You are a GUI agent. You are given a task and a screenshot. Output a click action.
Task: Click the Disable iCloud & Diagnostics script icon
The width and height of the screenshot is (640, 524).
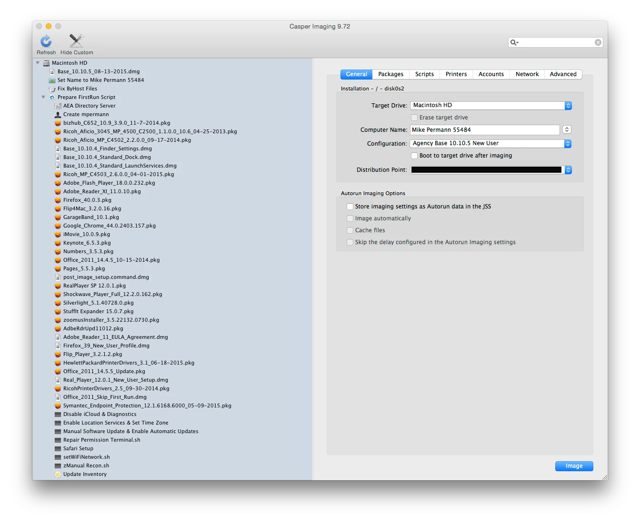pyautogui.click(x=58, y=414)
